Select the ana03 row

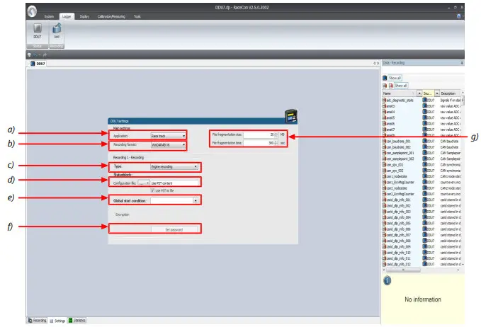pos(421,106)
